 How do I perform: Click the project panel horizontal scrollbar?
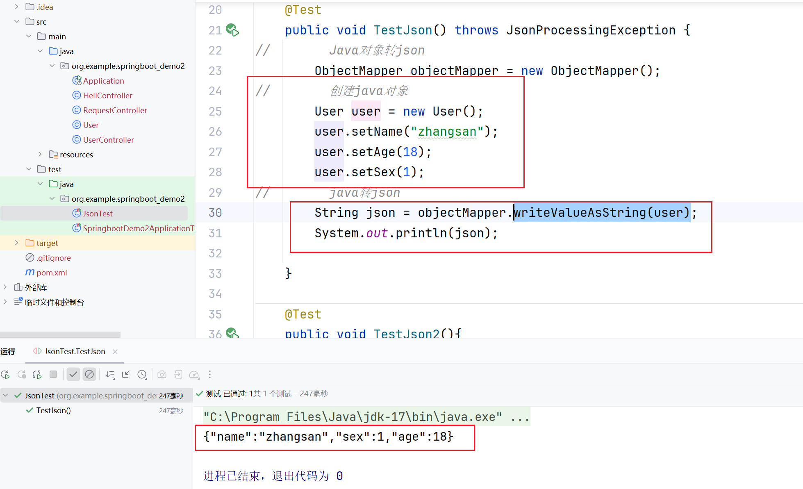(x=60, y=334)
